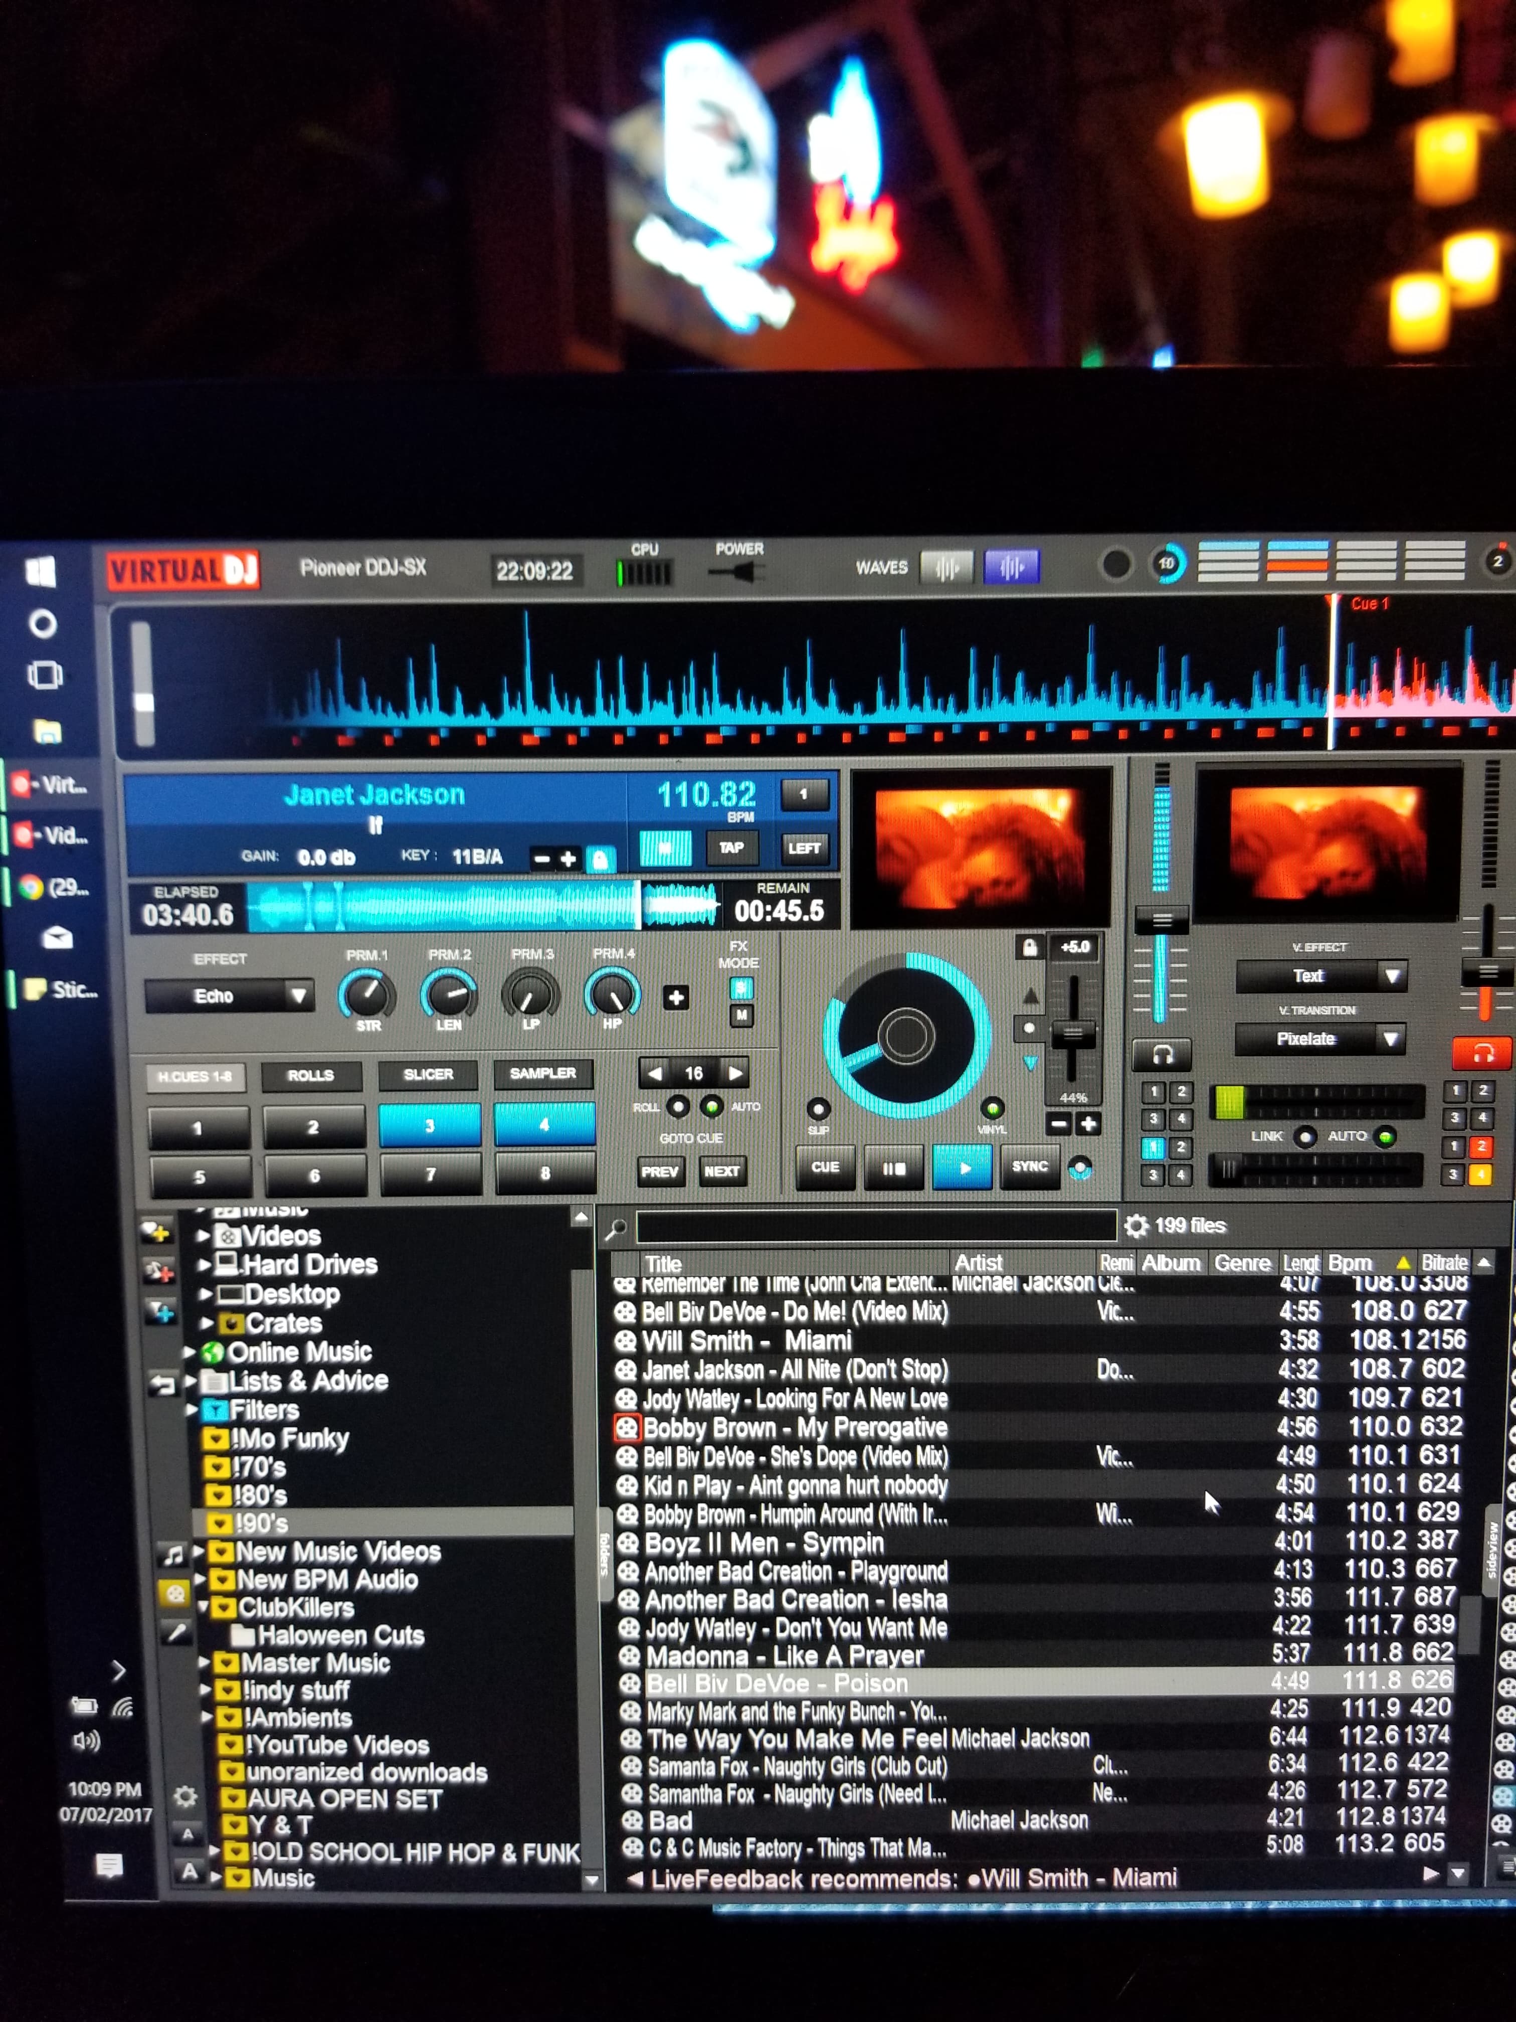Click the pitch range lock icon
The height and width of the screenshot is (2022, 1516).
(1029, 947)
